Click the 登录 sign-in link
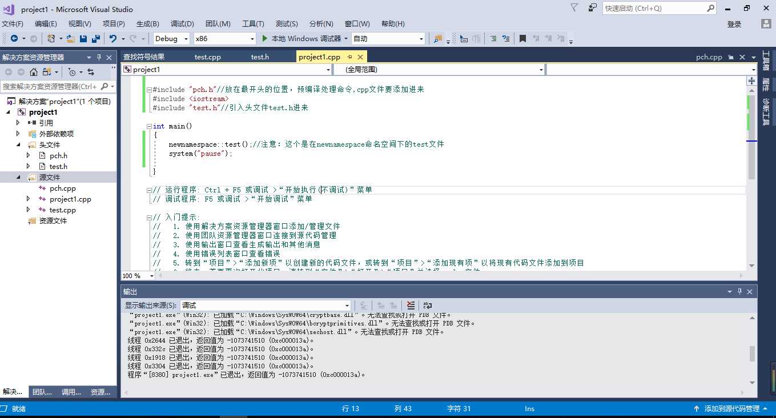Viewport: 776px width, 418px height. point(734,24)
